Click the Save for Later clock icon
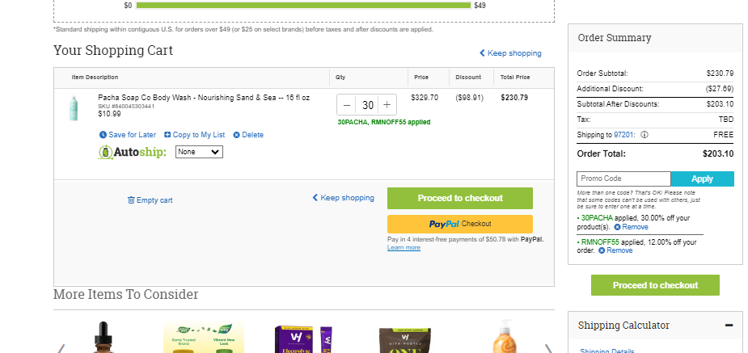Image resolution: width=748 pixels, height=353 pixels. coord(103,135)
